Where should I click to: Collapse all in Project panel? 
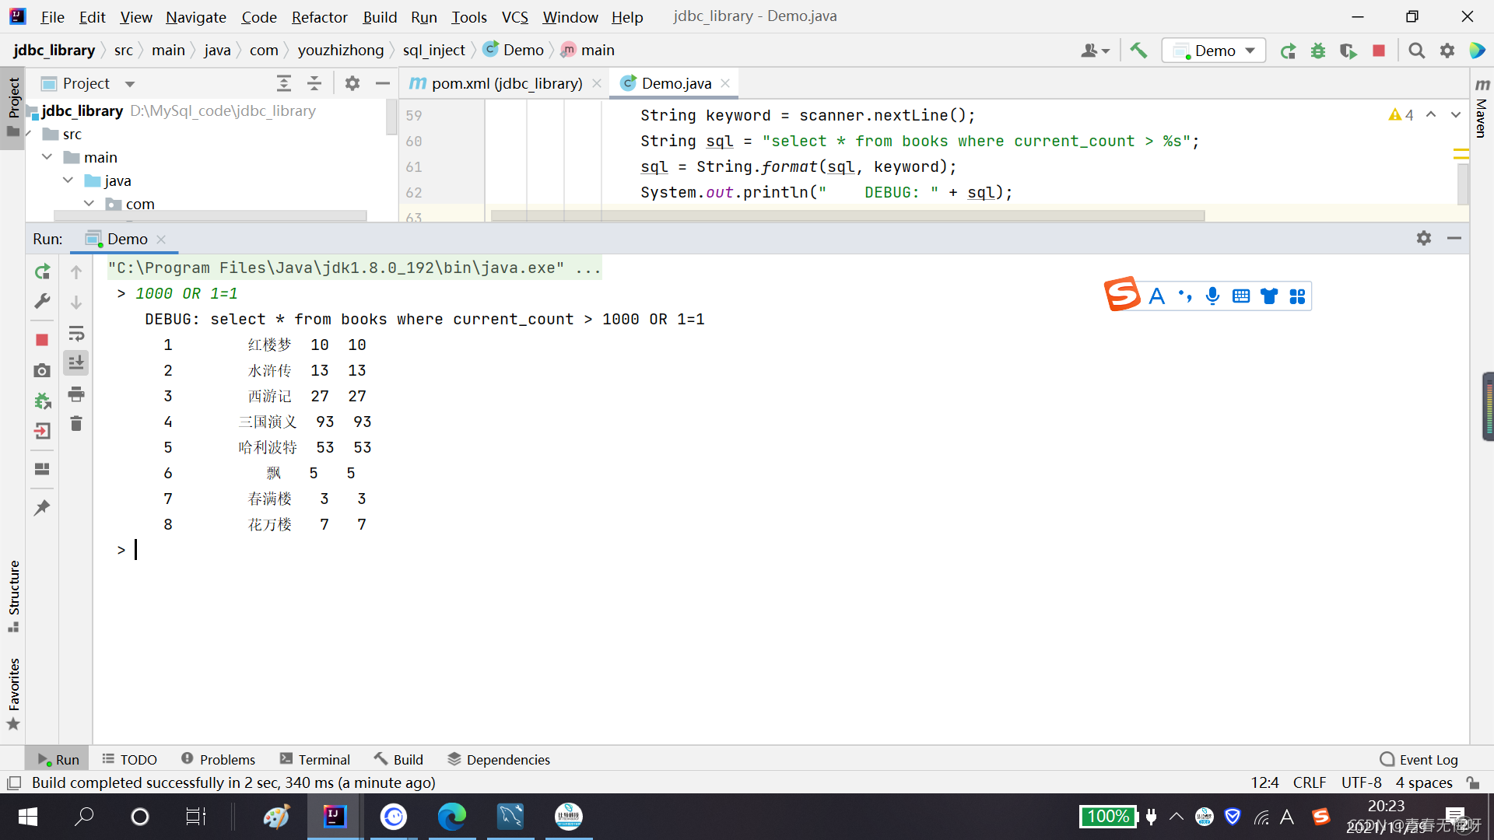pyautogui.click(x=314, y=83)
